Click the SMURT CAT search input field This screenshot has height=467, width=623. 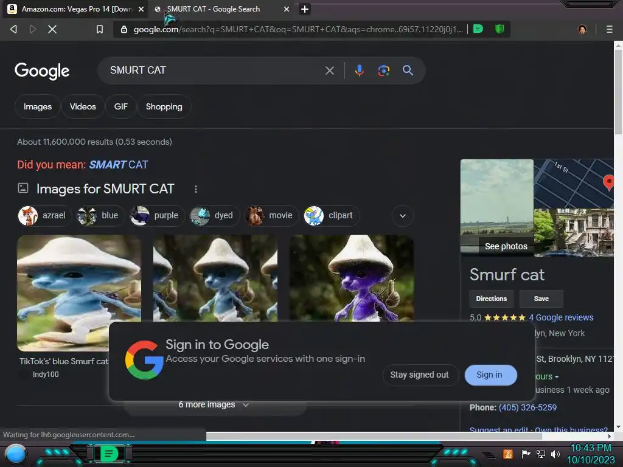pos(215,71)
